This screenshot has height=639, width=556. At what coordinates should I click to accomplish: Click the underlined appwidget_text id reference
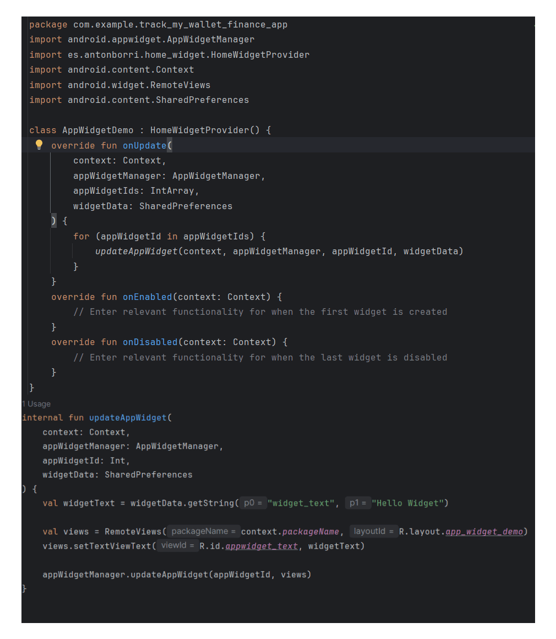[261, 546]
